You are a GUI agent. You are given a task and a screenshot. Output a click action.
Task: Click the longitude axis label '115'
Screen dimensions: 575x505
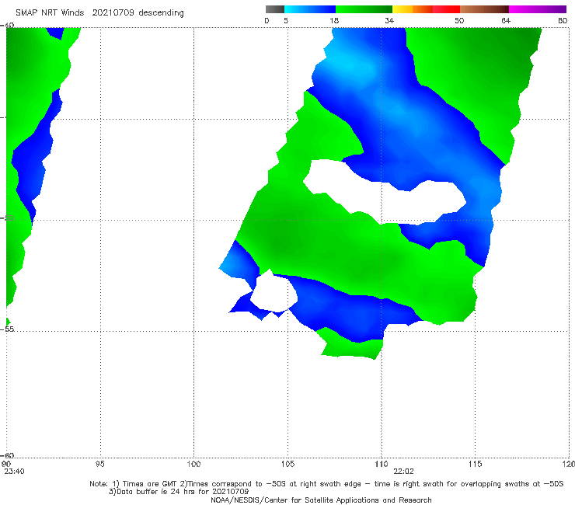tap(476, 465)
